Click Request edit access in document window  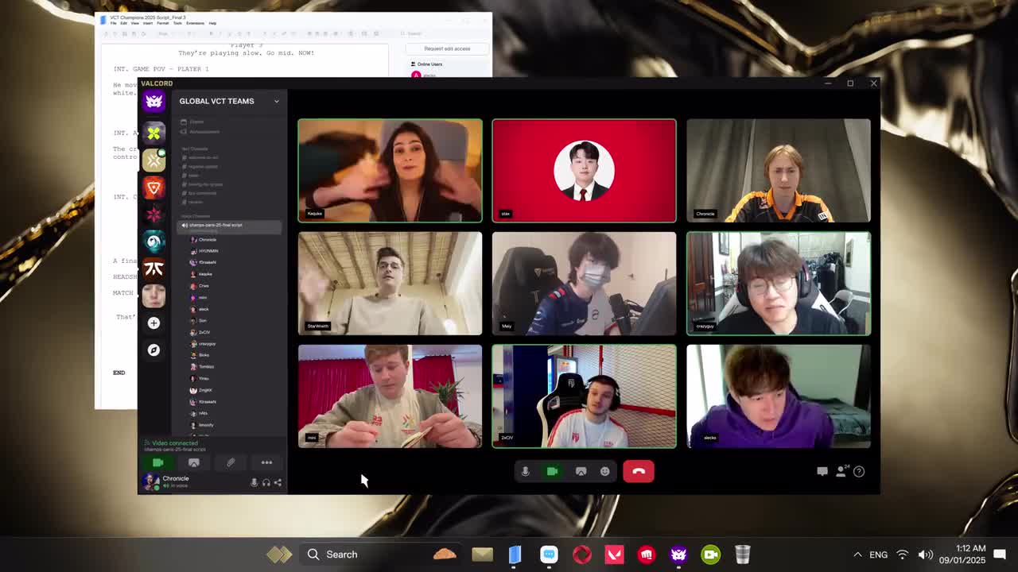[x=447, y=48]
